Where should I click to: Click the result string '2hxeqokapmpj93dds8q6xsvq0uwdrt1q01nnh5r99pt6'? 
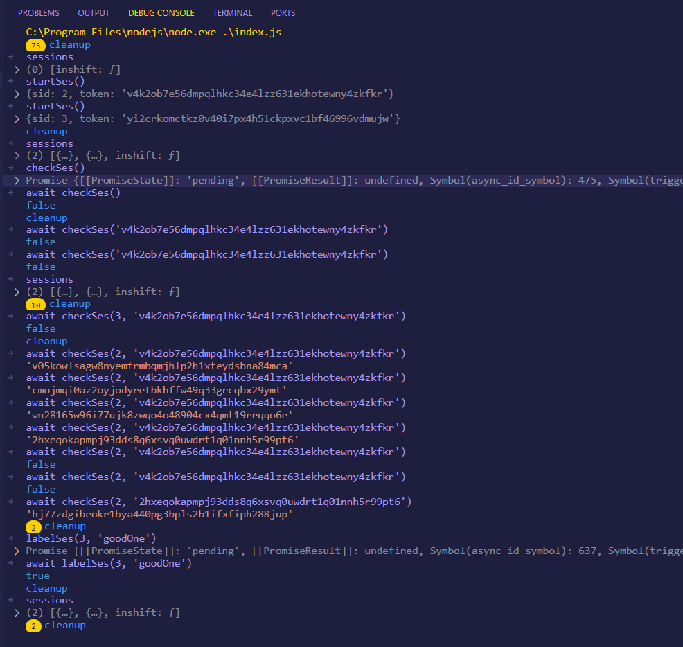coord(163,440)
